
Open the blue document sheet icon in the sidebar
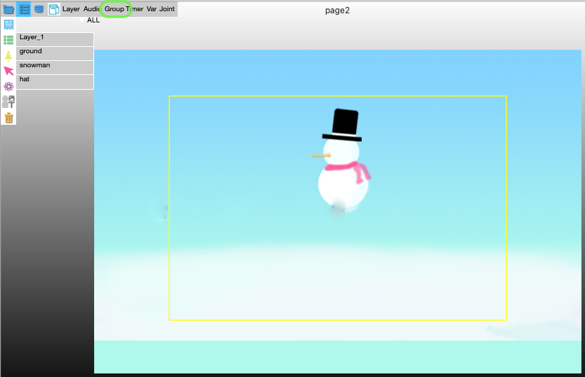[x=8, y=25]
